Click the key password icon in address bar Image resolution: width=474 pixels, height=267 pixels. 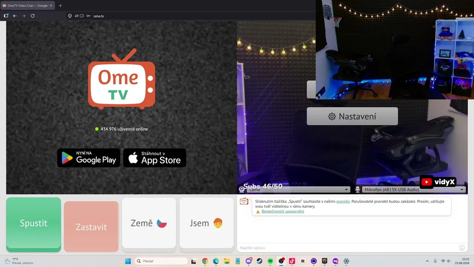tap(89, 16)
